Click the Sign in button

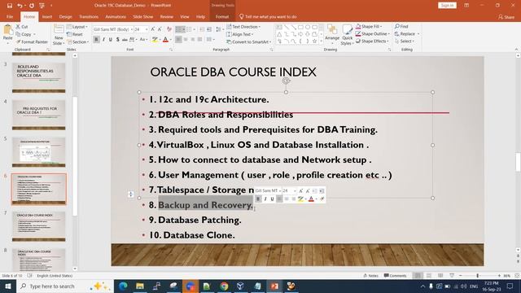point(447,6)
